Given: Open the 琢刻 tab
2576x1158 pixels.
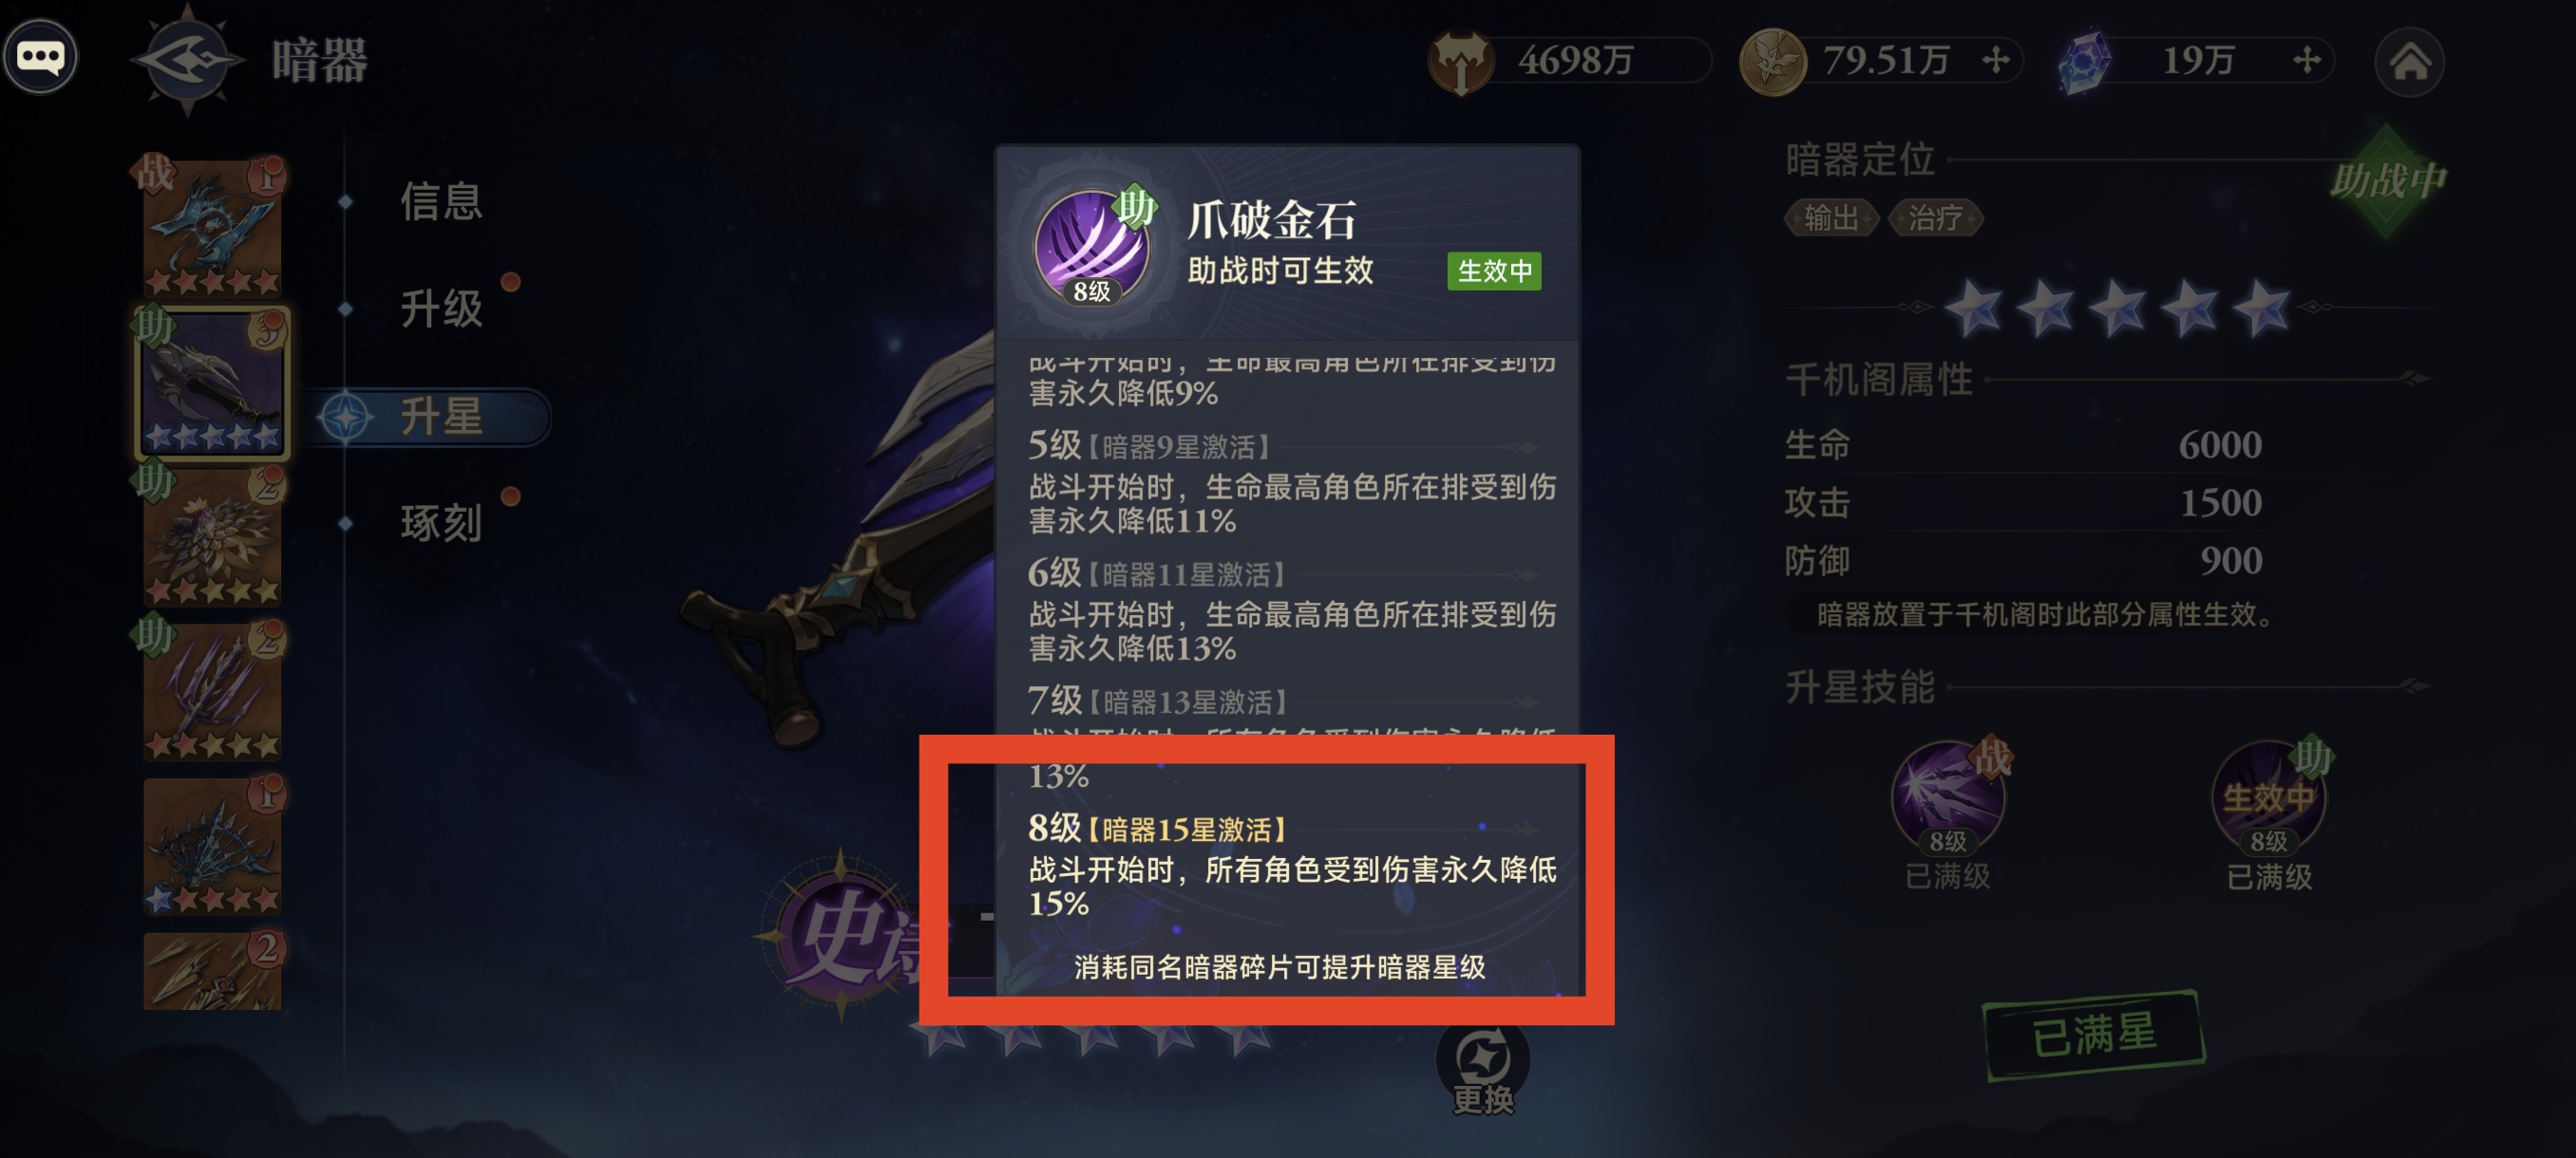Looking at the screenshot, I should [x=441, y=524].
